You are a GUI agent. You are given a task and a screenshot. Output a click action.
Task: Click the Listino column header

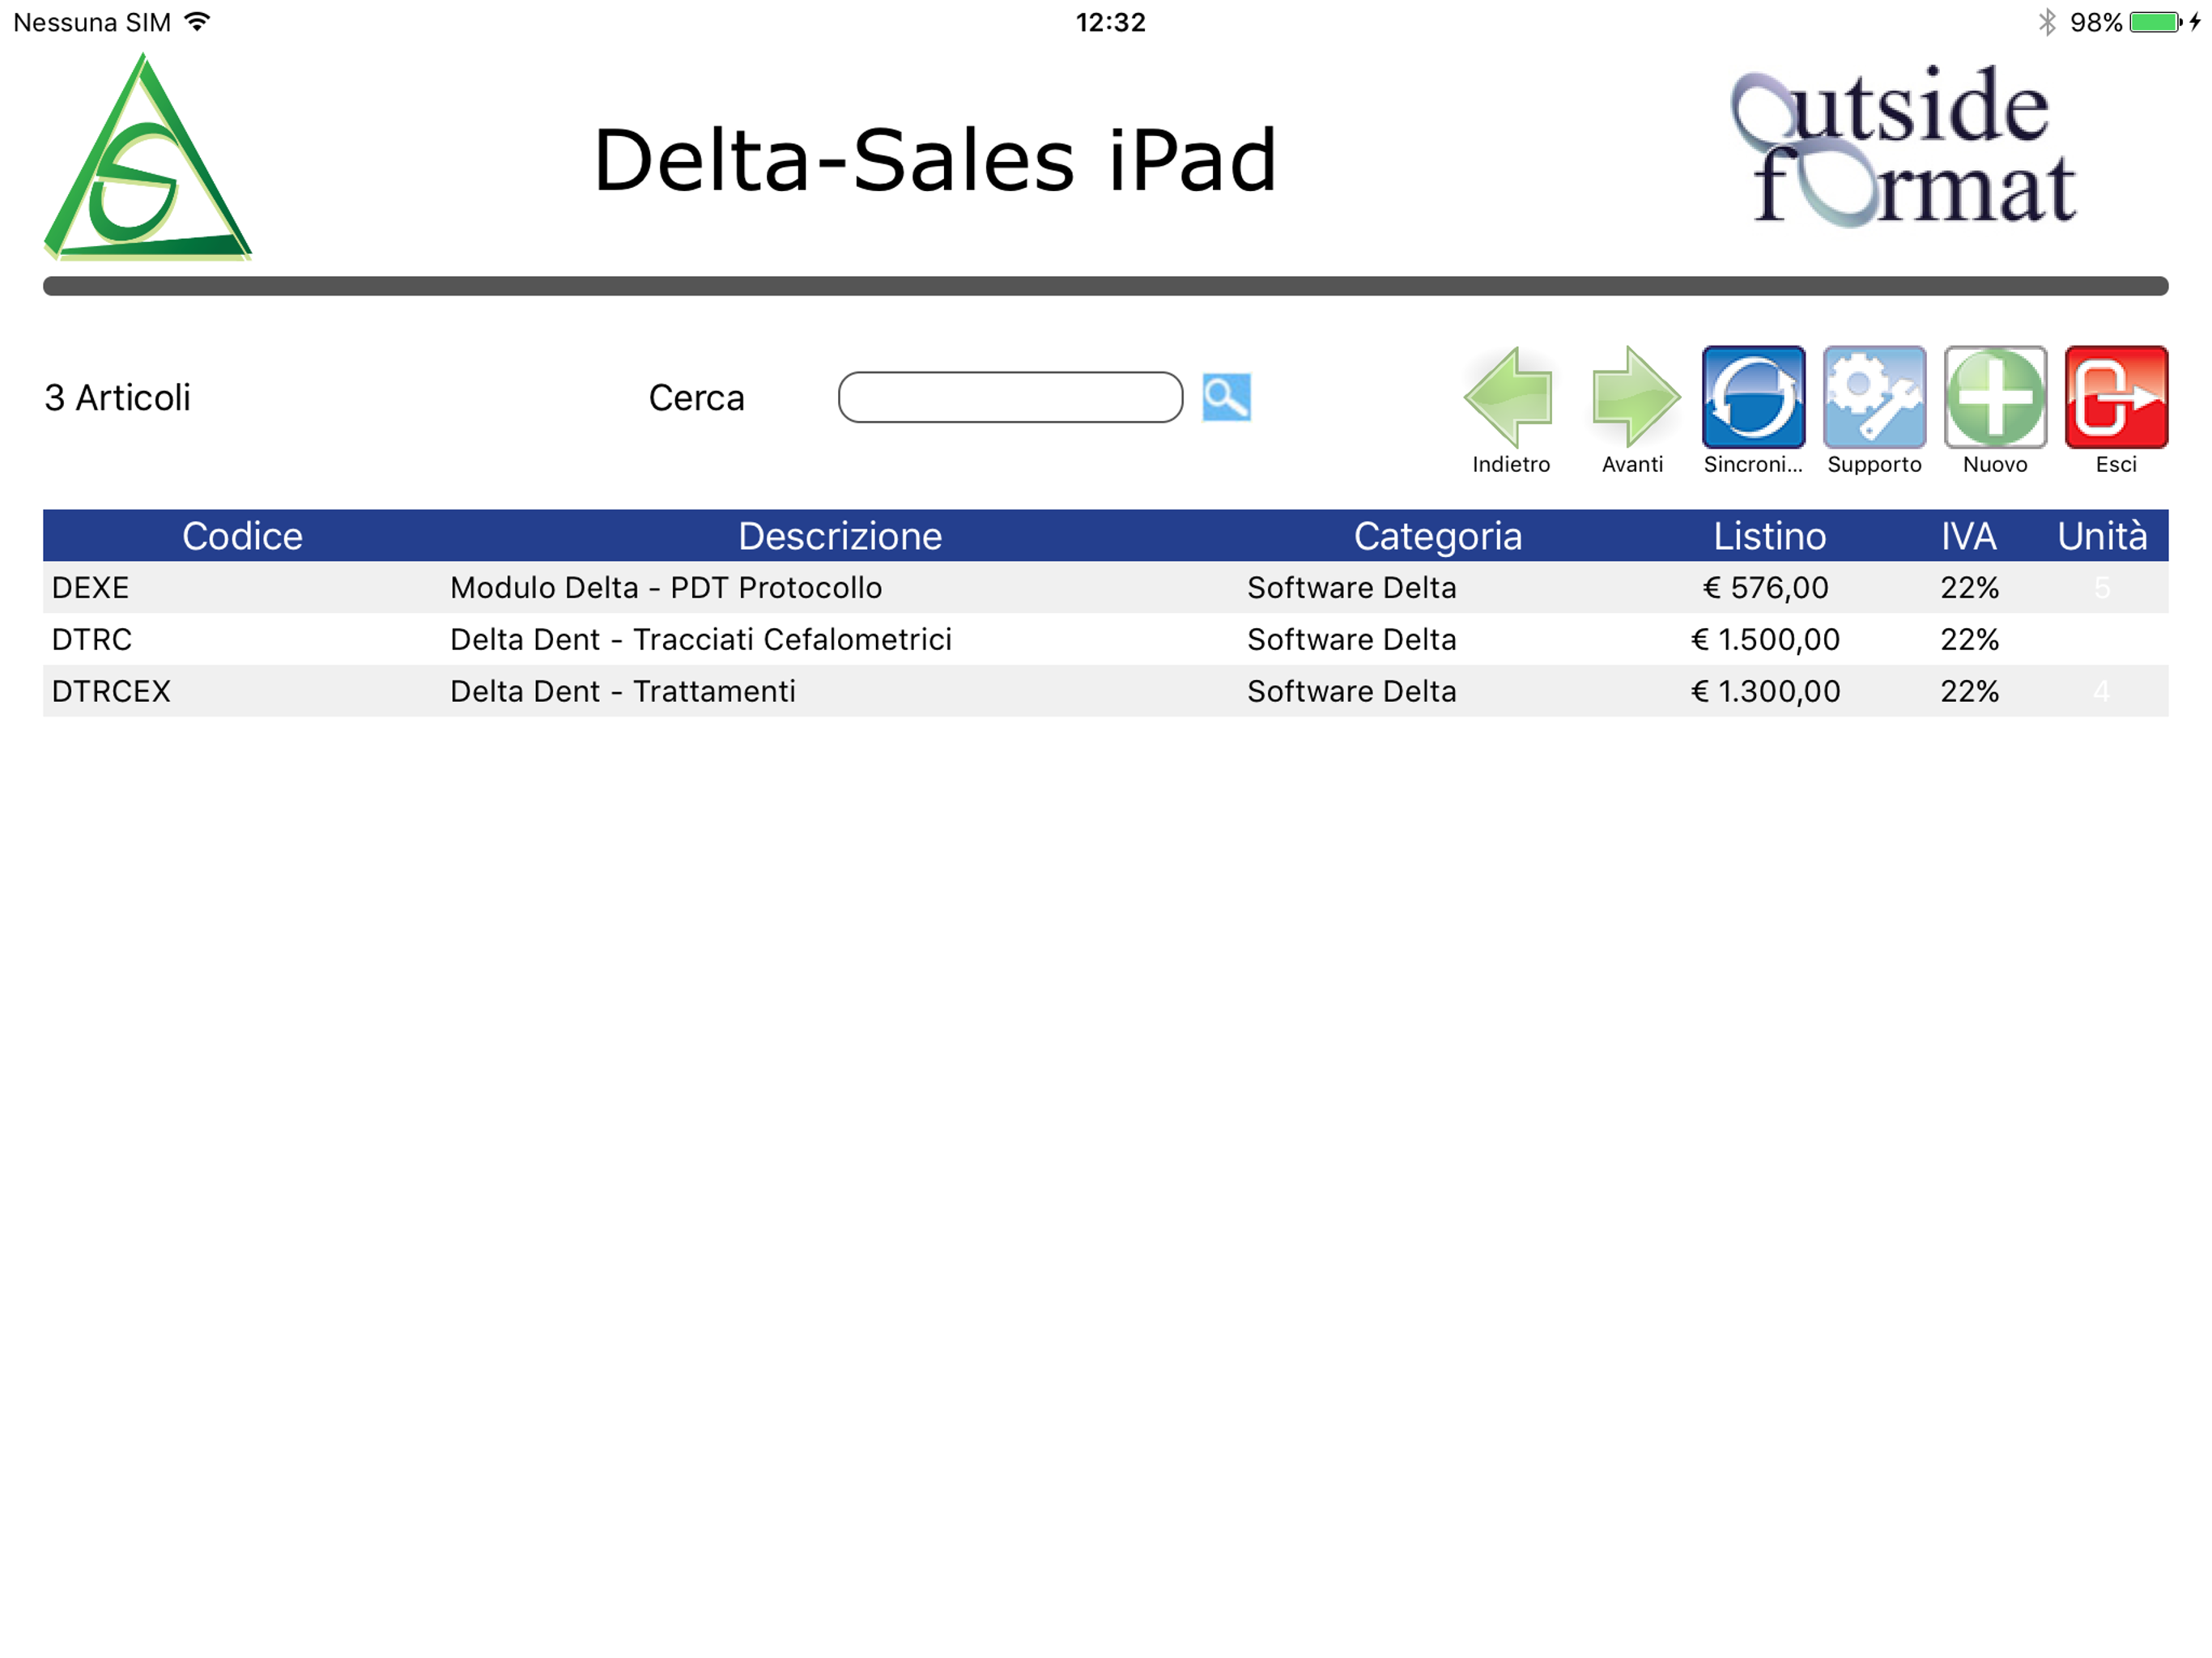(1769, 536)
